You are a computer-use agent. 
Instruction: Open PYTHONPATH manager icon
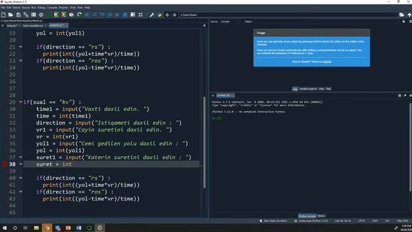point(160,15)
